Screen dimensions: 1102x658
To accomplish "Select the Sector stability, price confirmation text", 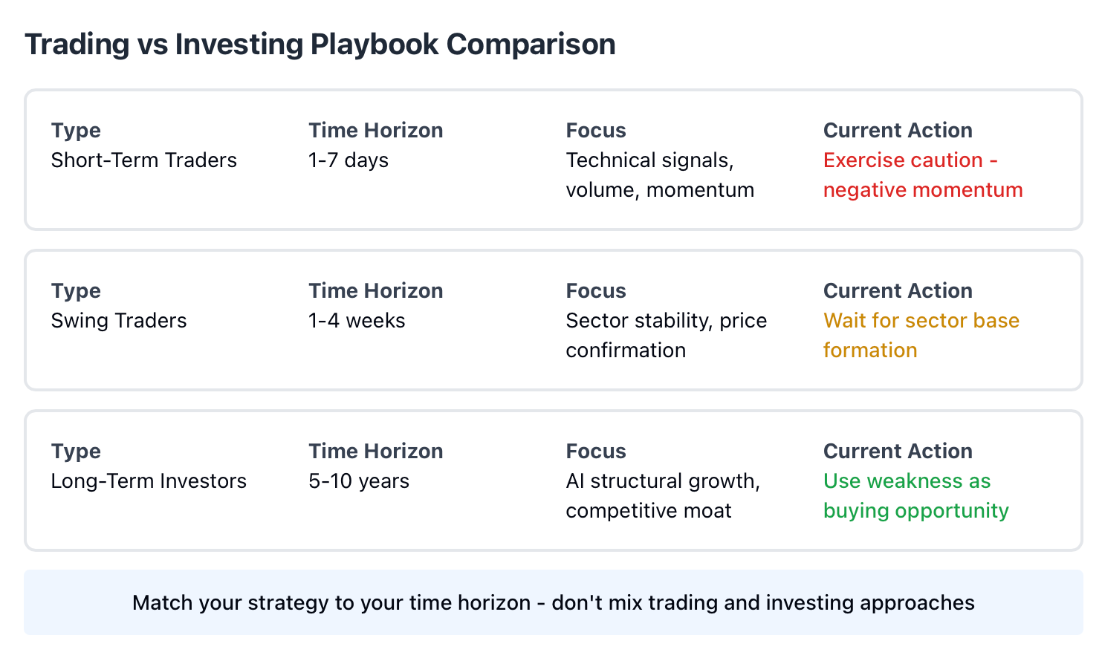I will (667, 336).
